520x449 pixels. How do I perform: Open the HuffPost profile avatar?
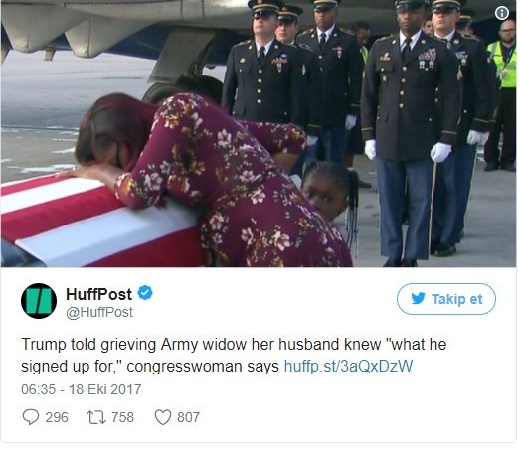[39, 301]
